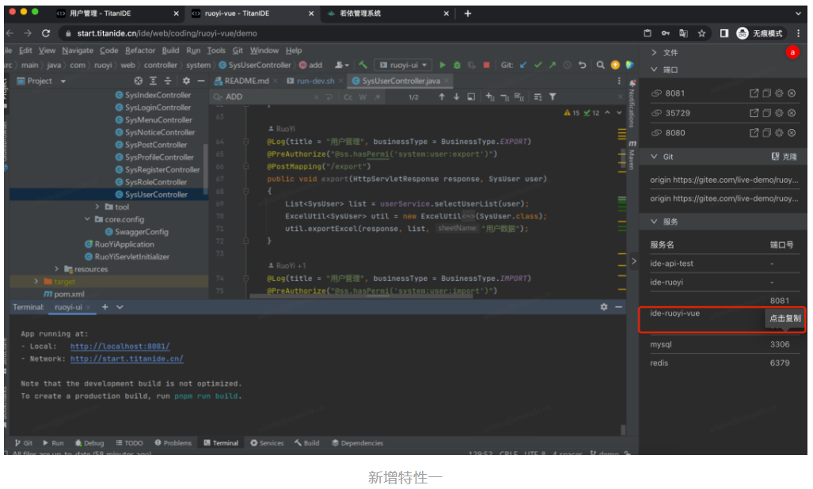Screen dimensions: 813x489
Task: Run the ruoyi-ui configuration with green play icon
Action: click(443, 65)
